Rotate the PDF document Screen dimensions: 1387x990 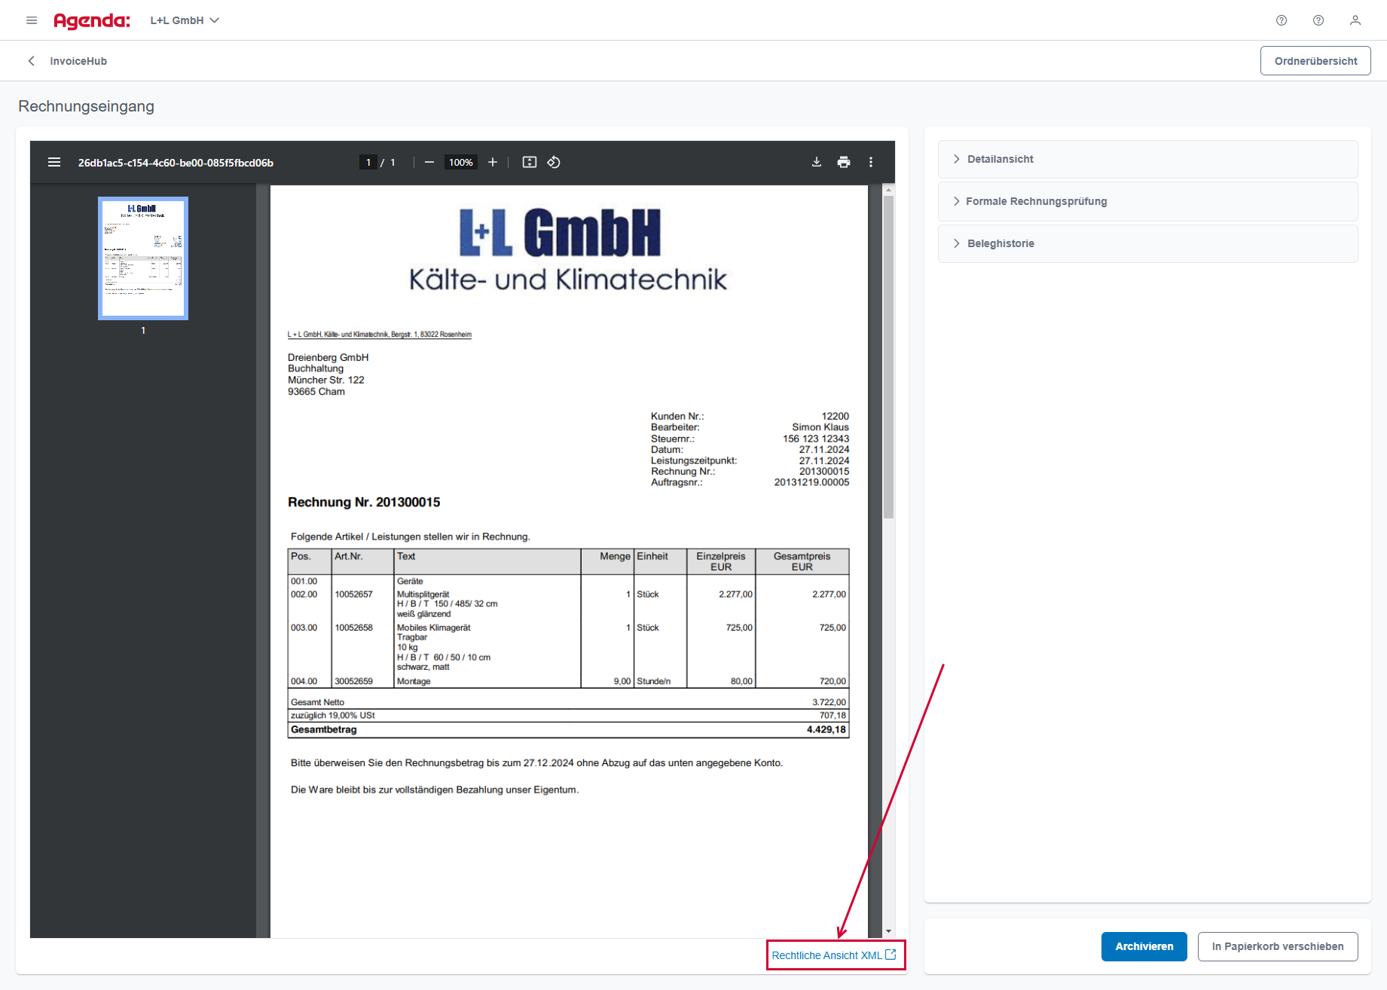(x=554, y=162)
